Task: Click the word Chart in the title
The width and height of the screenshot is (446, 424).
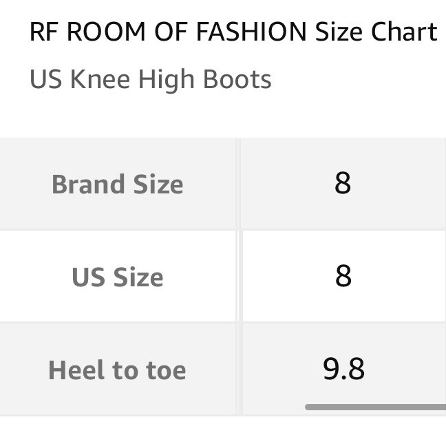Action: click(404, 32)
